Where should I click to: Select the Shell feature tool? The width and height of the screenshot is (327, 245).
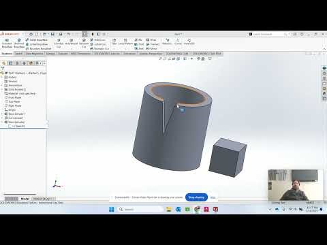coord(139,48)
